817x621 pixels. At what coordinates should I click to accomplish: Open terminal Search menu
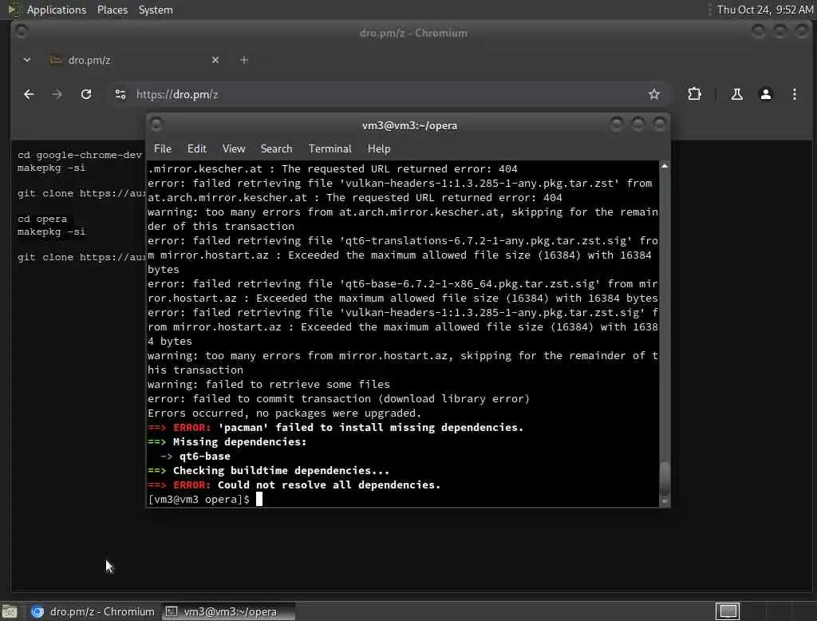276,148
